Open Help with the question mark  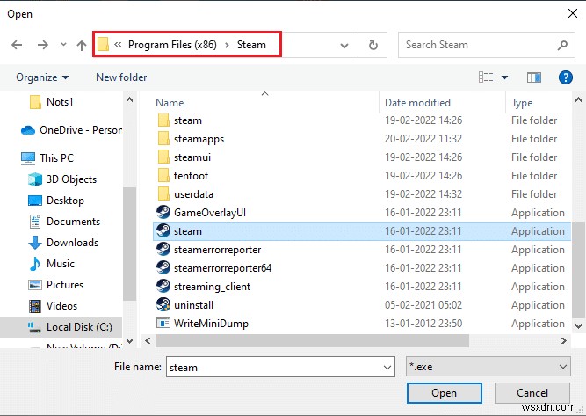pyautogui.click(x=566, y=77)
